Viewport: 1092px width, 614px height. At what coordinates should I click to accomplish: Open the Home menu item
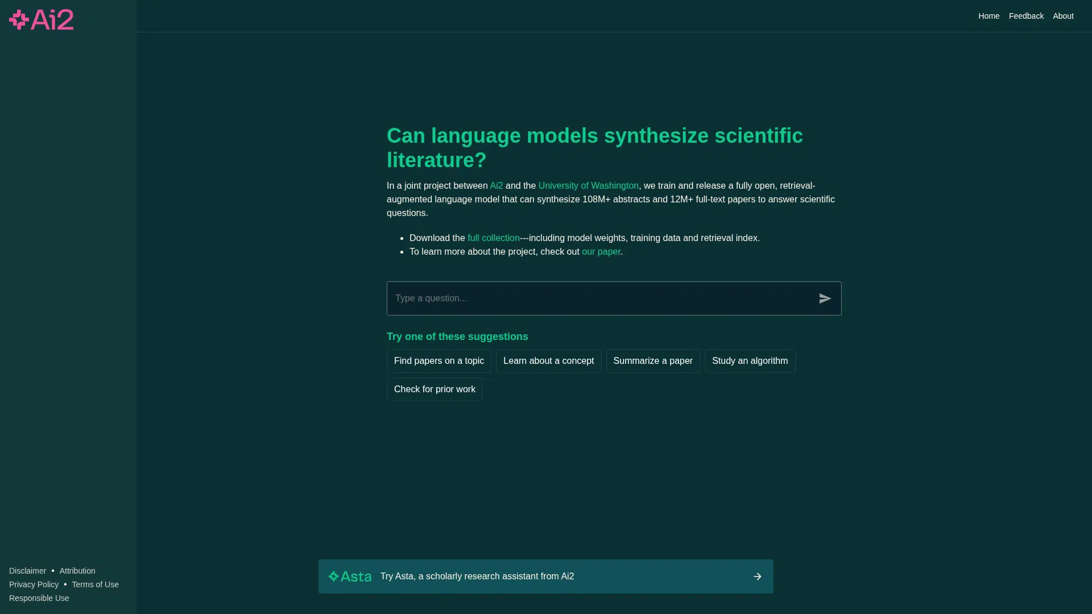click(988, 16)
